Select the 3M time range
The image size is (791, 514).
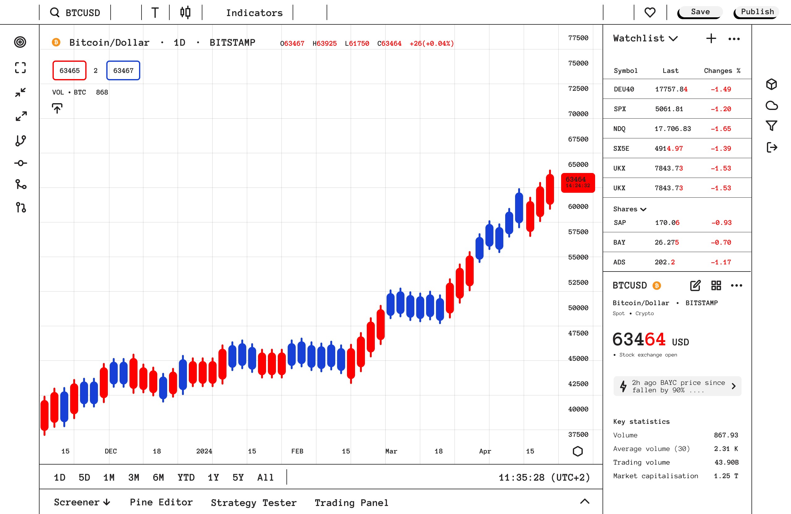point(133,478)
